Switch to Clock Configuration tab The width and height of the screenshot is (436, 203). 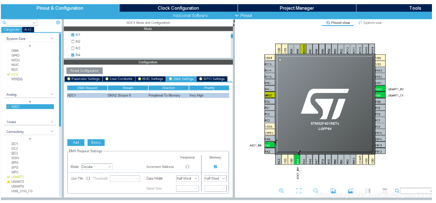(x=178, y=8)
